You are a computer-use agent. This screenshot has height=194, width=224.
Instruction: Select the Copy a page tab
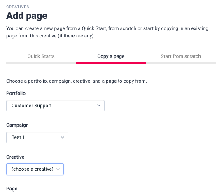coord(111,56)
